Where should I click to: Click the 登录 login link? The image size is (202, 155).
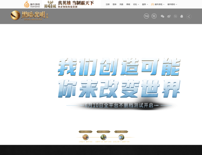click(114, 4)
